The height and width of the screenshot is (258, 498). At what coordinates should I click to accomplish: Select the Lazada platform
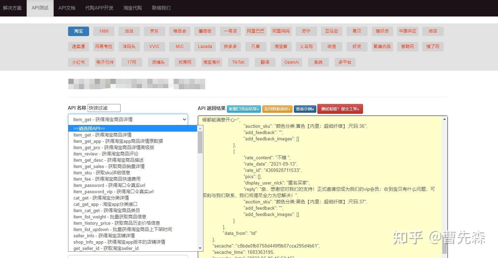click(205, 47)
